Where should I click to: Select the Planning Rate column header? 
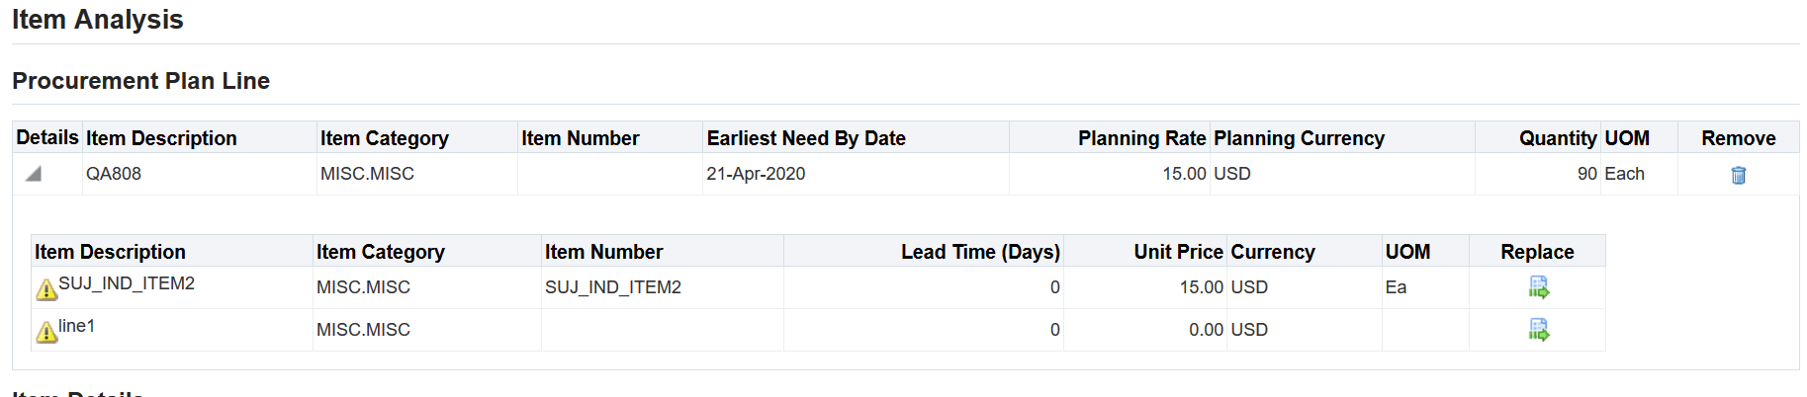(1141, 138)
